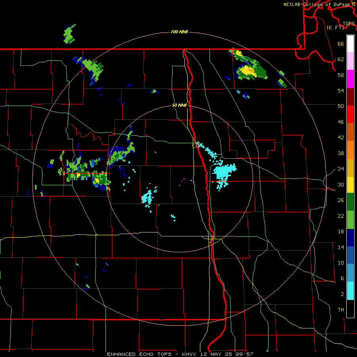
Task: Choose the light green legend swatch
Action: pyautogui.click(x=350, y=220)
